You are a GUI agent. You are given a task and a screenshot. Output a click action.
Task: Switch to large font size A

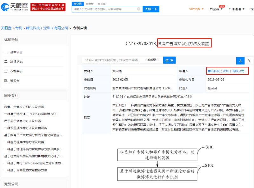point(249,61)
